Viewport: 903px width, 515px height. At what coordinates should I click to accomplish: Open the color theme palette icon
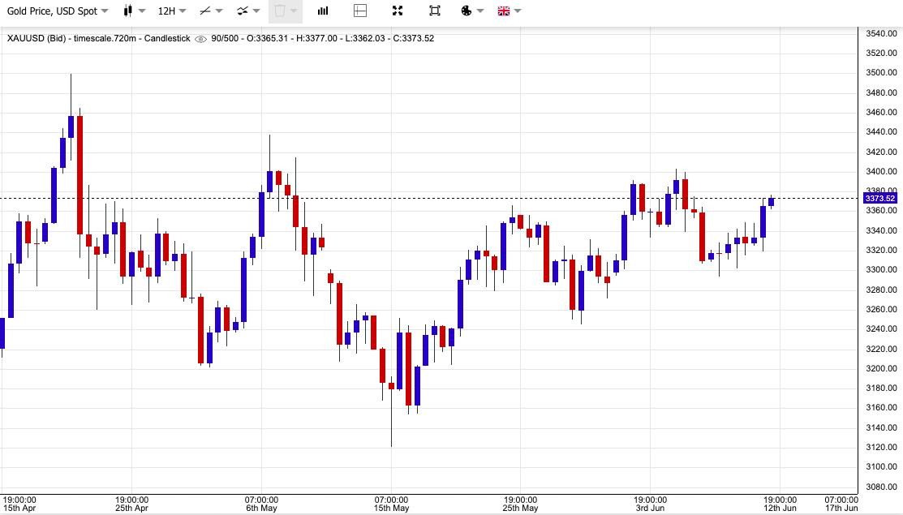[x=467, y=11]
